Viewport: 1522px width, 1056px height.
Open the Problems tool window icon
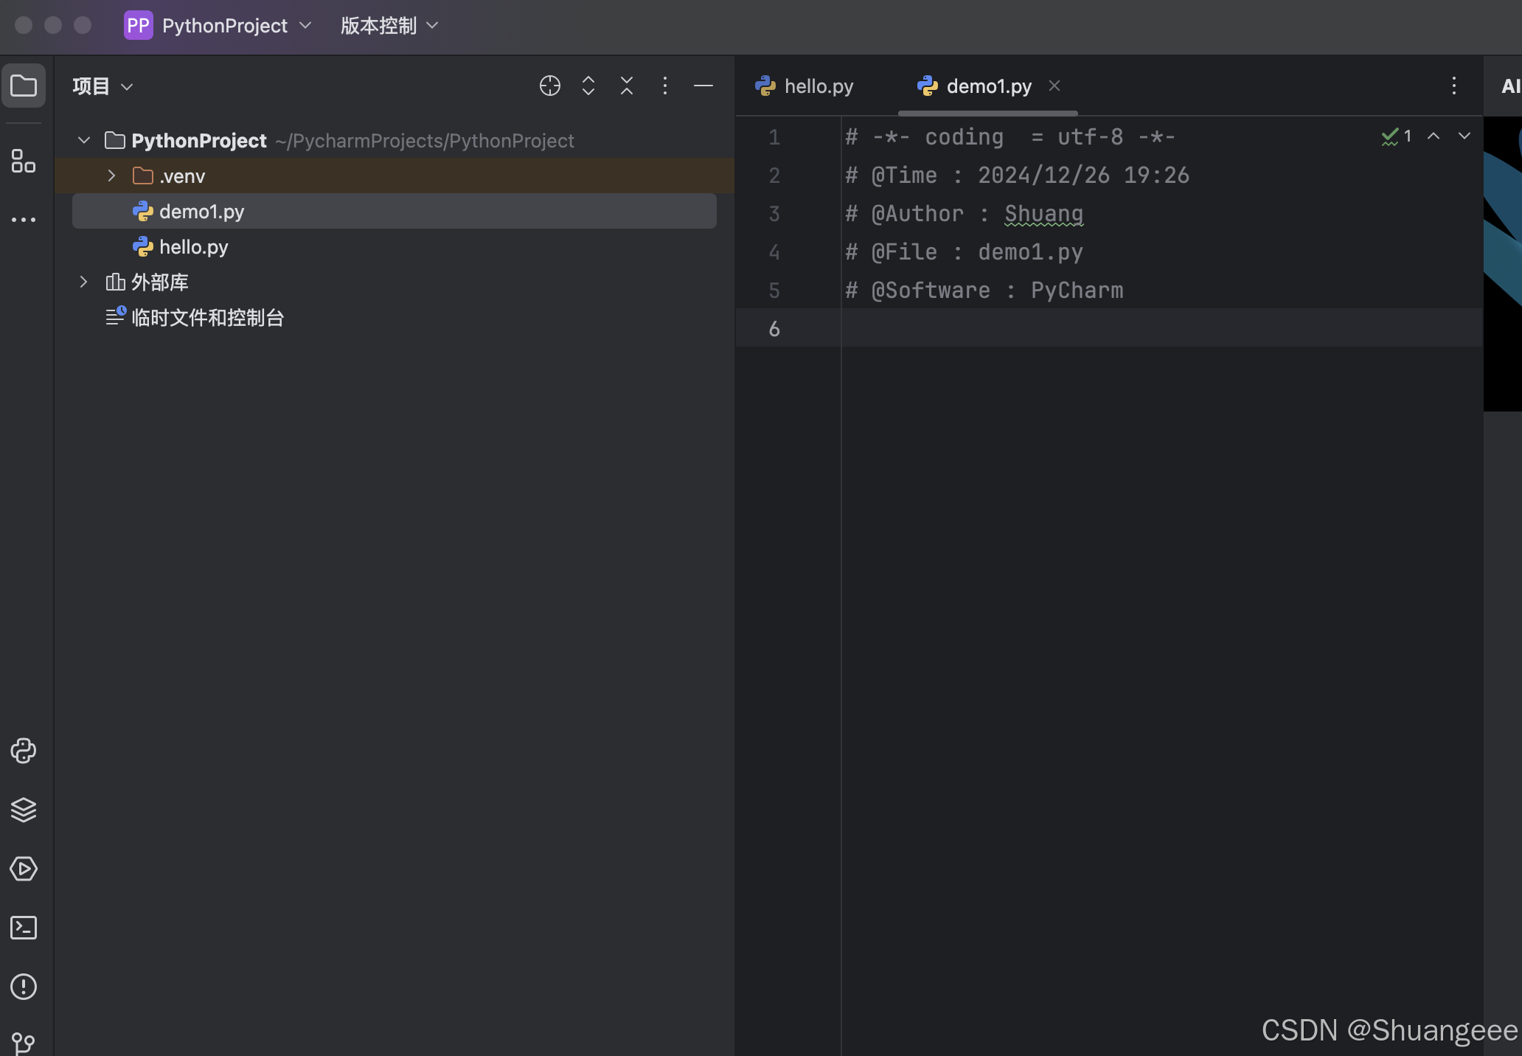point(24,987)
